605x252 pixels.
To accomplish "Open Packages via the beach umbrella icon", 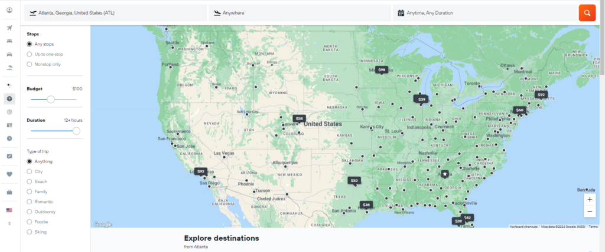I will point(9,68).
